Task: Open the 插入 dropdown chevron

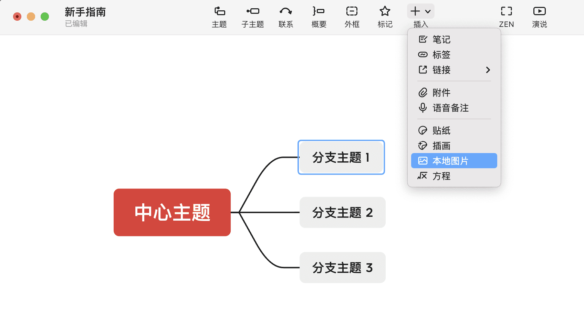Action: (x=428, y=11)
